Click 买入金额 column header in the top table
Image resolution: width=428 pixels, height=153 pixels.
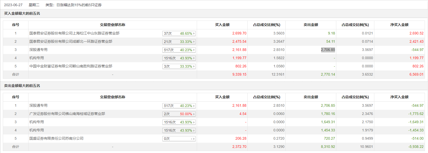[x=222, y=25]
